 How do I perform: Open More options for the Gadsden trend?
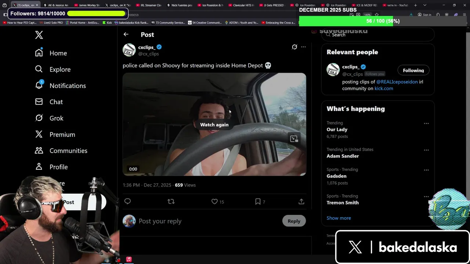426,170
